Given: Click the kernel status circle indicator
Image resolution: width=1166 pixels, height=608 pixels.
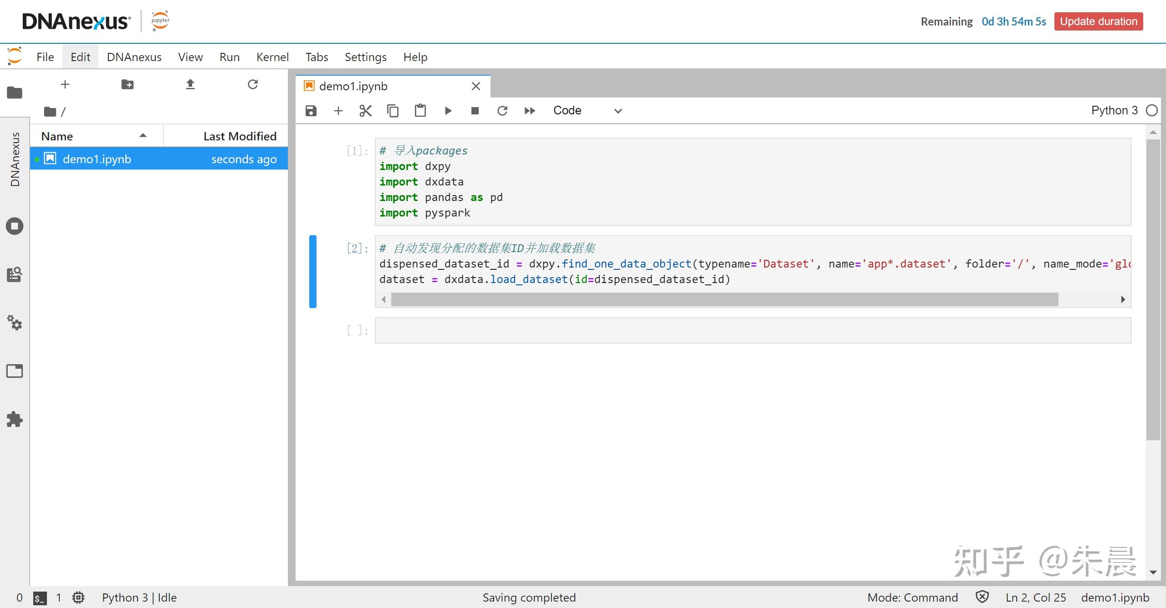Looking at the screenshot, I should (1152, 110).
